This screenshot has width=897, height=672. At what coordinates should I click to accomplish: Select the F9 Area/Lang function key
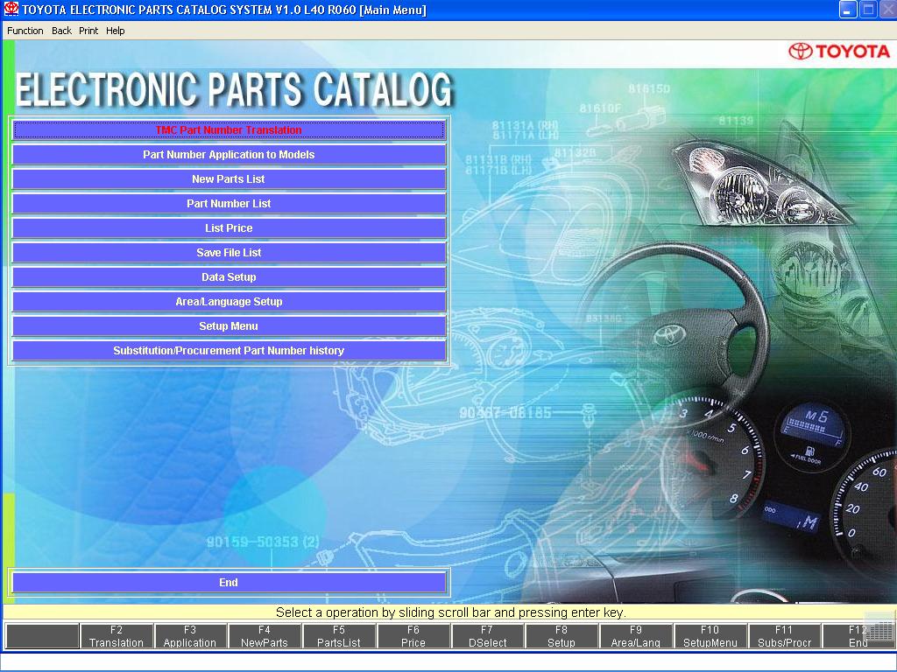click(636, 636)
